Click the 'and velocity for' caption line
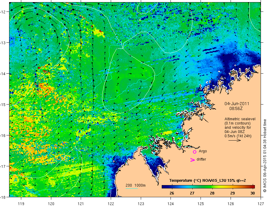Viewport: 267px width, 206px height. coord(238,128)
